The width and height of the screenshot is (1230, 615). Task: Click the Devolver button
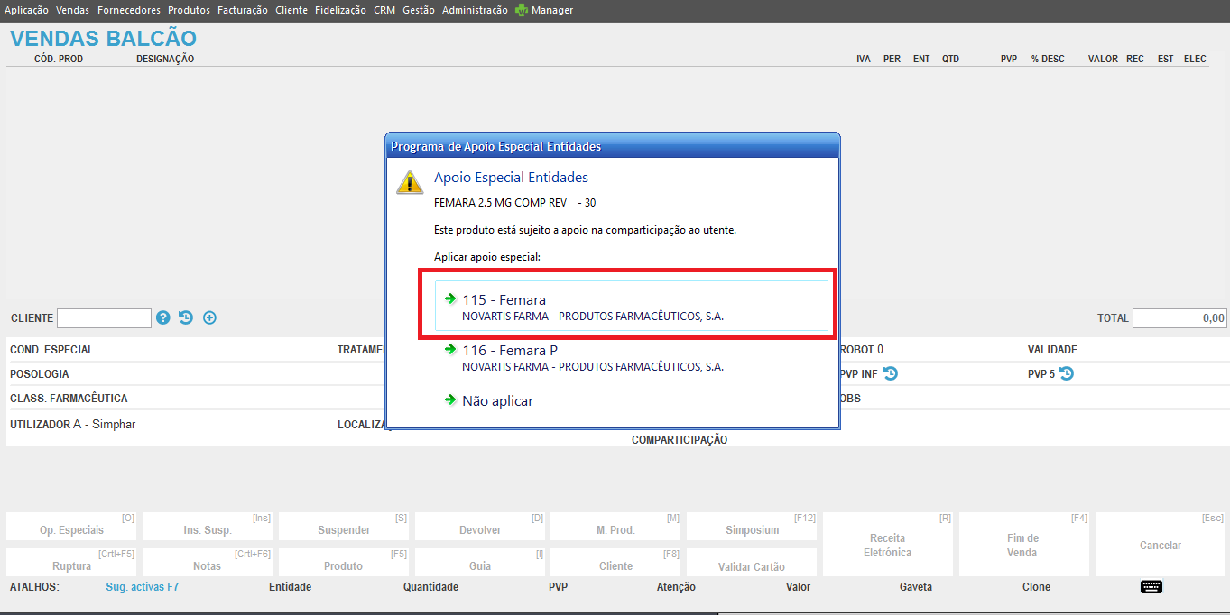coord(481,527)
